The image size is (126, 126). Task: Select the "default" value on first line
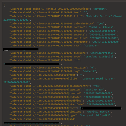[x=100, y=9]
